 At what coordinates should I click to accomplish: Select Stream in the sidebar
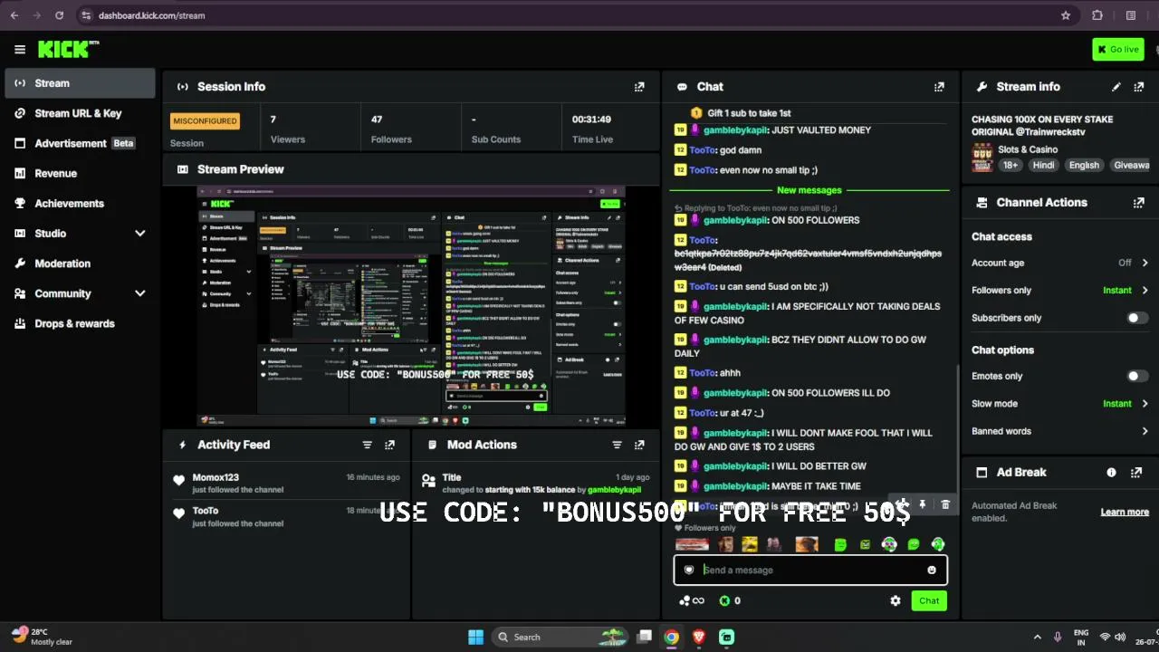coord(80,83)
